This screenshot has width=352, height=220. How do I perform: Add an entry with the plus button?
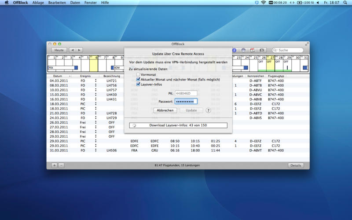[54, 165]
